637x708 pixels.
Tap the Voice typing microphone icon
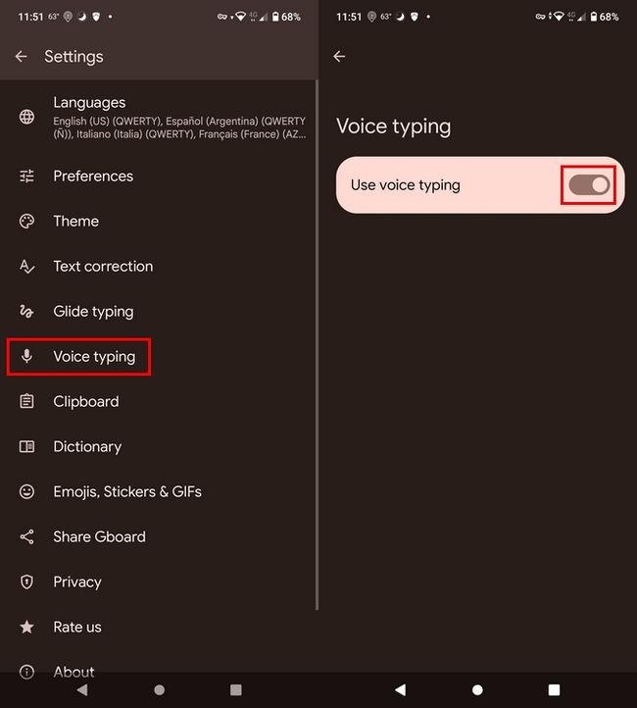coord(27,357)
